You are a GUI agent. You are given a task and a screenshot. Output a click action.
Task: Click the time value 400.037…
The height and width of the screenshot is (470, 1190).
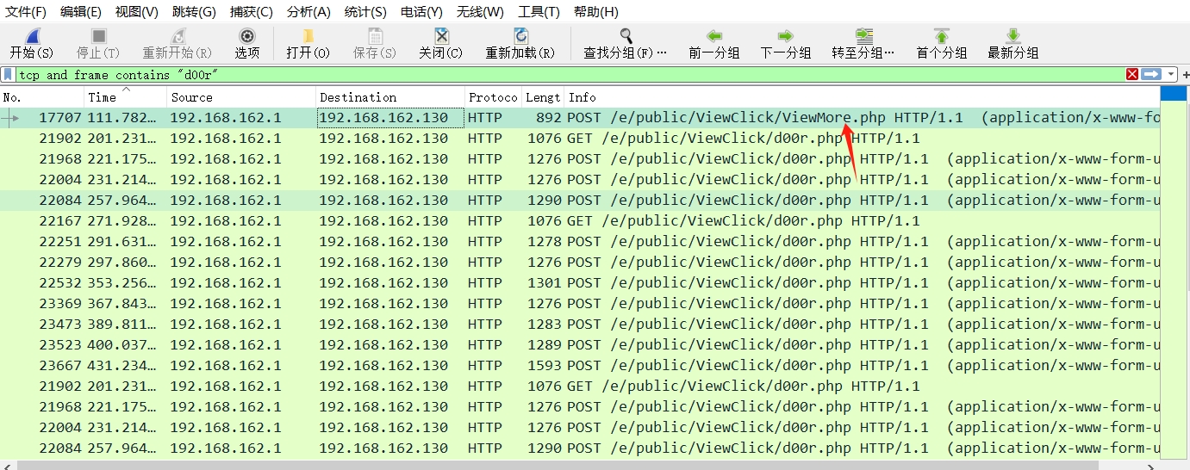pos(123,345)
